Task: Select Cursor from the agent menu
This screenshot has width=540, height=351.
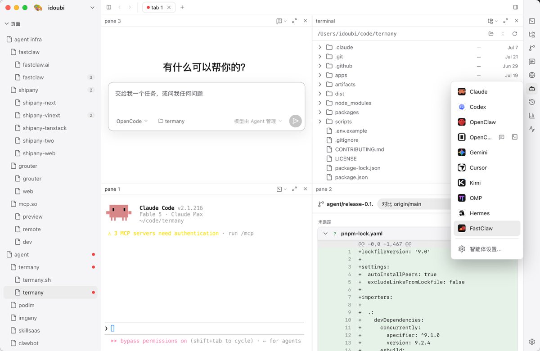Action: pos(487,168)
